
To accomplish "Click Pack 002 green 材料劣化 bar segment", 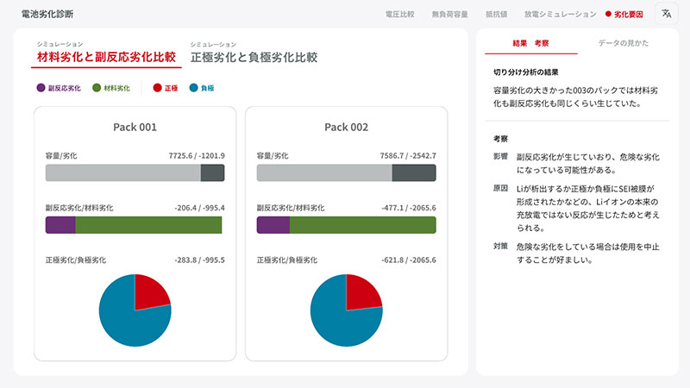I will 362,225.
